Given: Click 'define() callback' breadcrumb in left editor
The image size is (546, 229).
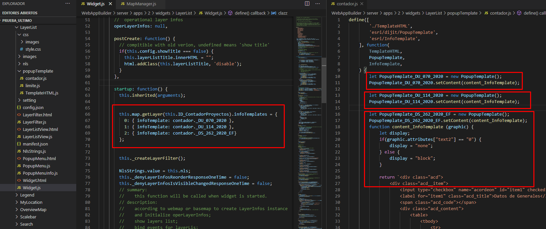Looking at the screenshot, I should pos(250,13).
